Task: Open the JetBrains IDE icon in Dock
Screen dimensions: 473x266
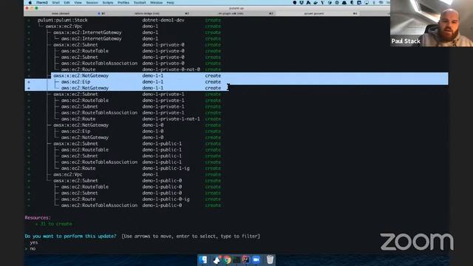Action: point(245,259)
